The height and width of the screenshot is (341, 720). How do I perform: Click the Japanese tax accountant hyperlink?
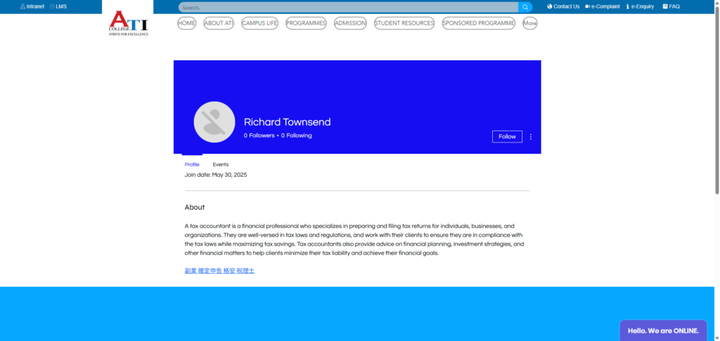click(219, 270)
